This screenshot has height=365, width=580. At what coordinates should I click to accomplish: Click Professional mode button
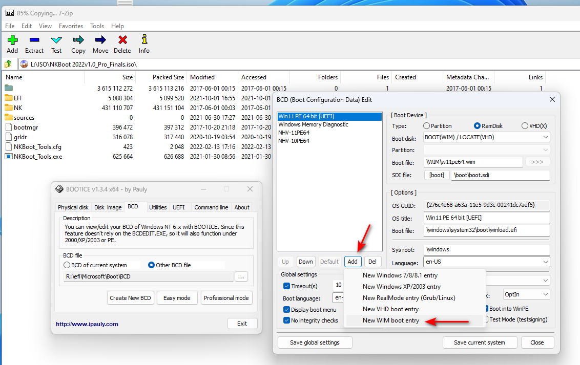point(226,298)
